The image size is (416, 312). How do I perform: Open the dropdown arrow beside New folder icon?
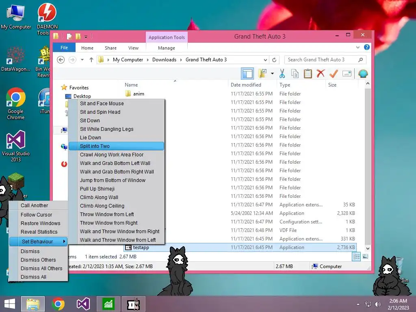272,74
